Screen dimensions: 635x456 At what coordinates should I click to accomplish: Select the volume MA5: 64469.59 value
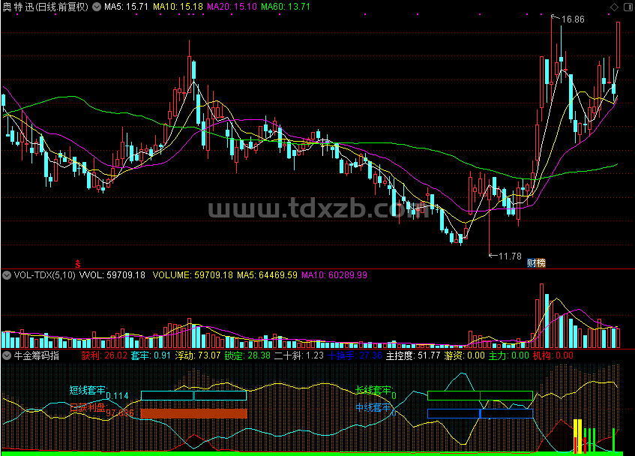(267, 275)
